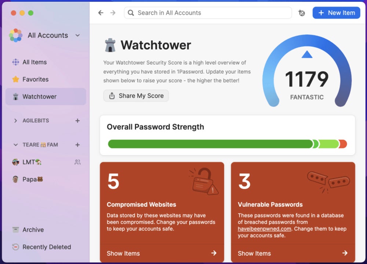This screenshot has width=367, height=264.
Task: Add a vault with the TEARE FAM plus icon
Action: coord(77,145)
